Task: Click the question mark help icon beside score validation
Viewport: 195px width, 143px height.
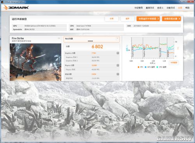Action: [x=117, y=39]
